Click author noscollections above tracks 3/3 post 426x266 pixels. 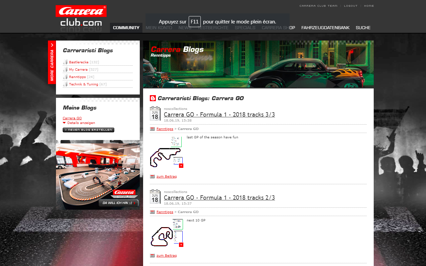click(176, 109)
